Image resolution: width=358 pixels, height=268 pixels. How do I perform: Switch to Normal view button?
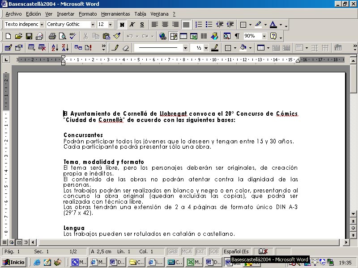tap(4, 242)
